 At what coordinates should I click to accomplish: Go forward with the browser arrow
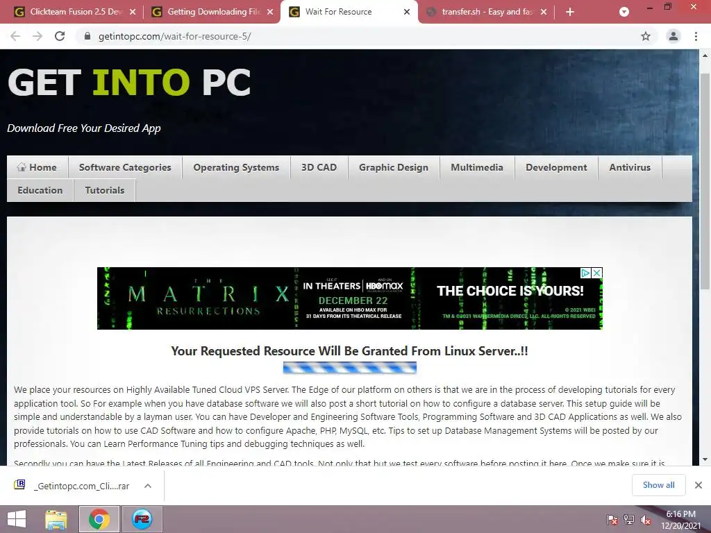[x=37, y=36]
